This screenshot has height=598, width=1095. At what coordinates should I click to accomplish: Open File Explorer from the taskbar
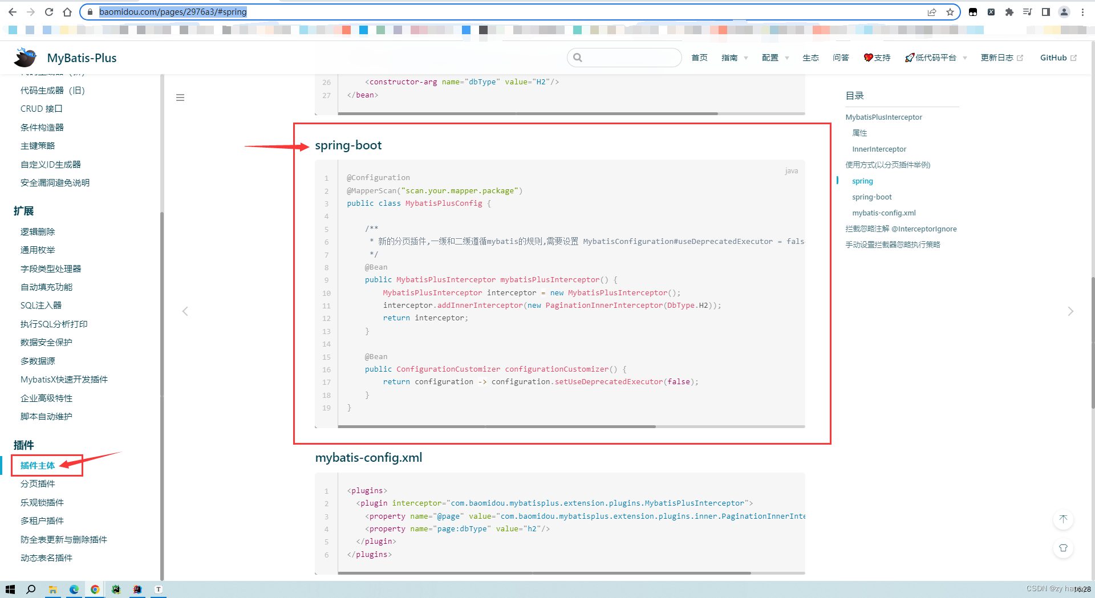[52, 589]
